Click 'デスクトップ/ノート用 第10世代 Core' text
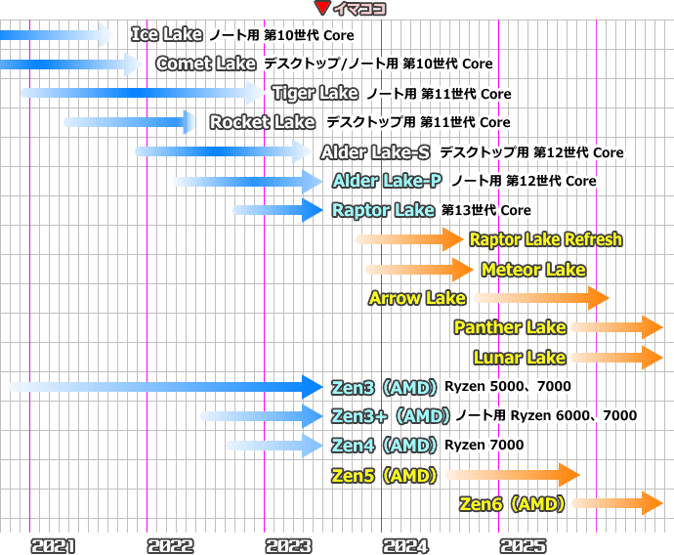 [x=378, y=64]
